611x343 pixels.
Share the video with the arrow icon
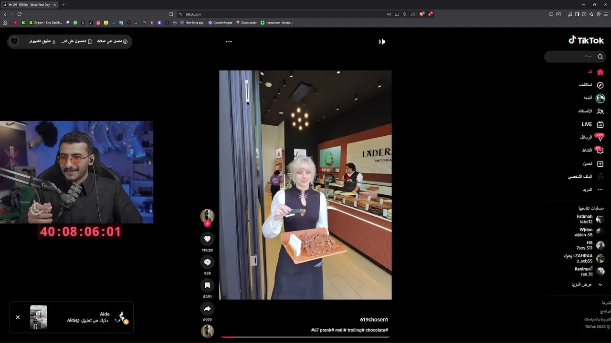[x=207, y=309]
